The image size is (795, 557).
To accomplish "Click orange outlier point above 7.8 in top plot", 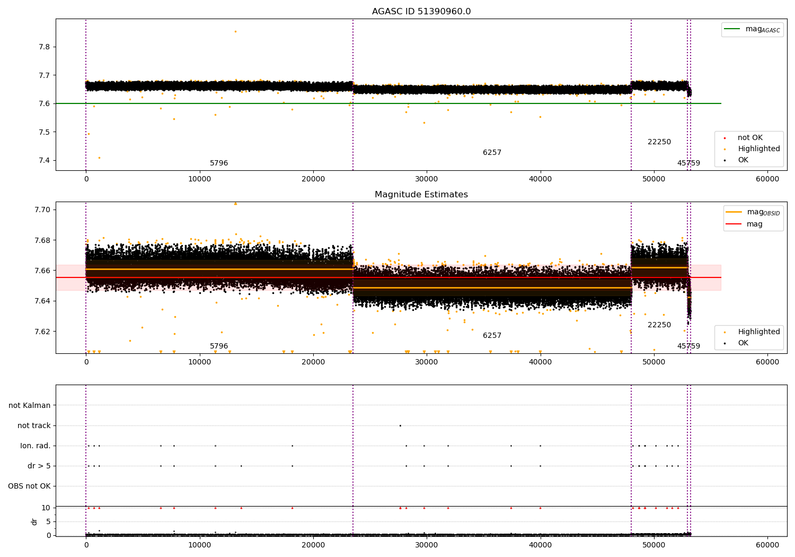I will click(235, 31).
